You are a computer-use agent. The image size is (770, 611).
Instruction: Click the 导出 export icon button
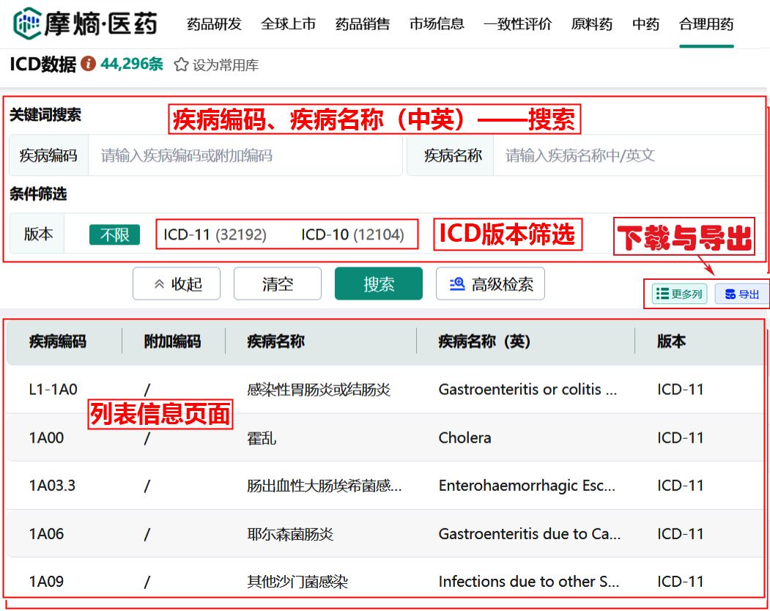click(741, 294)
